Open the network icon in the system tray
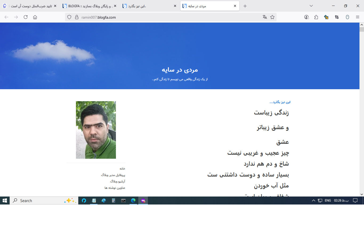Image resolution: width=364 pixels, height=229 pixels. pos(320,201)
